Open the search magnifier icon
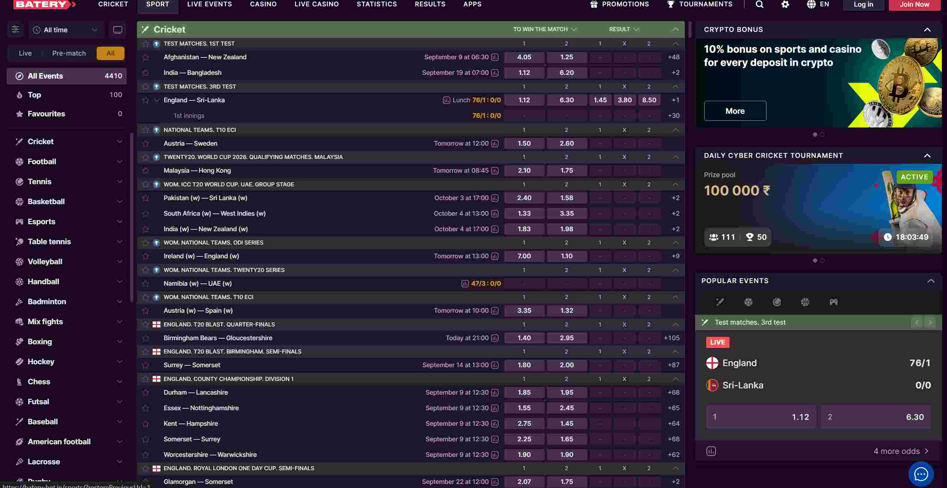This screenshot has height=488, width=947. point(759,4)
